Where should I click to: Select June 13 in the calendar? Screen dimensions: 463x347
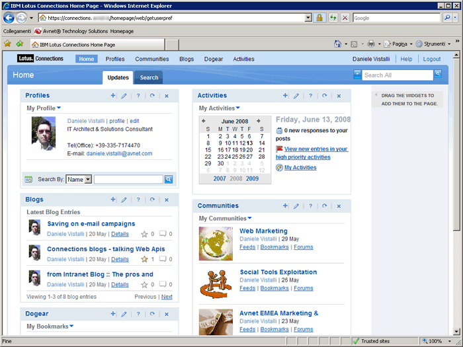pos(250,143)
